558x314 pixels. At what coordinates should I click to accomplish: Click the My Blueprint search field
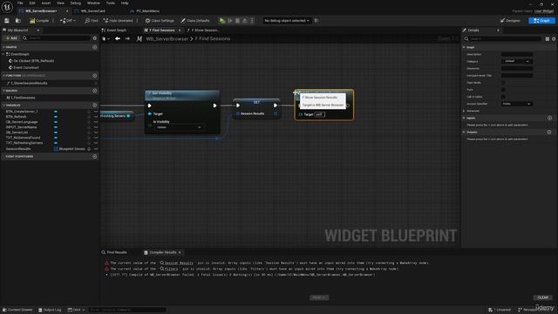coord(57,38)
